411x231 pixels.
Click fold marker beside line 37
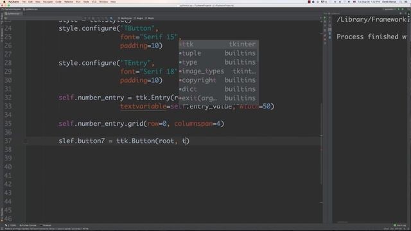pyautogui.click(x=25, y=141)
